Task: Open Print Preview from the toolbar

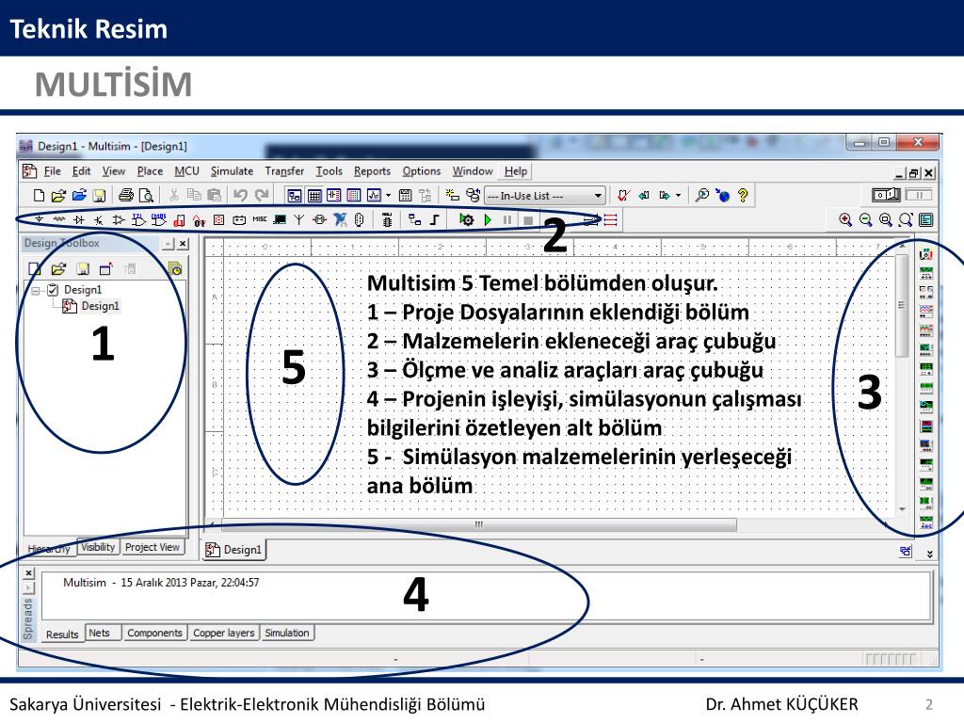Action: point(146,196)
